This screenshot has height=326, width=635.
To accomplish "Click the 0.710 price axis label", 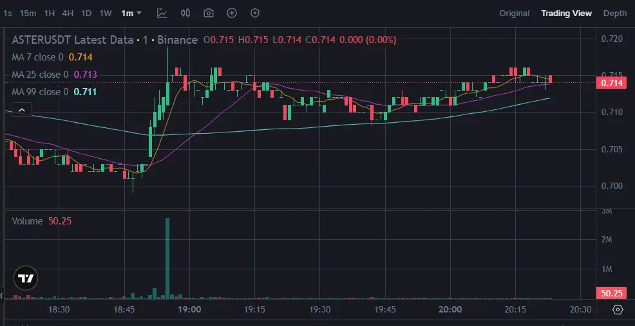I will click(x=612, y=112).
